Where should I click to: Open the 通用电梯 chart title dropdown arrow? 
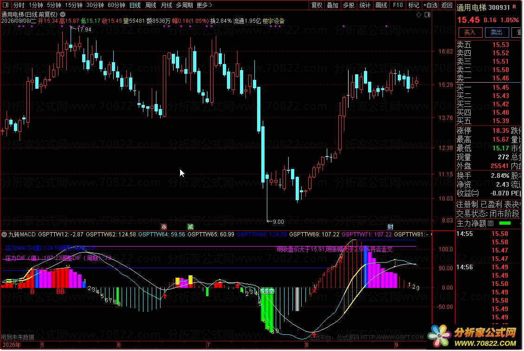click(x=63, y=14)
